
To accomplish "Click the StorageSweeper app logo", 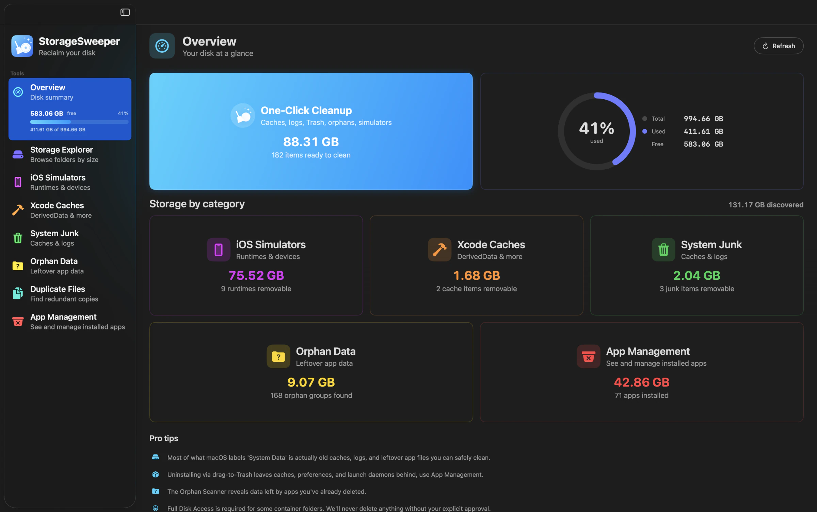I will click(x=22, y=46).
